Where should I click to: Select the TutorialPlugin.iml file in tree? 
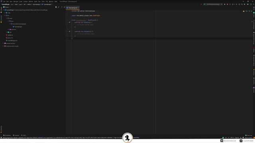(12, 41)
